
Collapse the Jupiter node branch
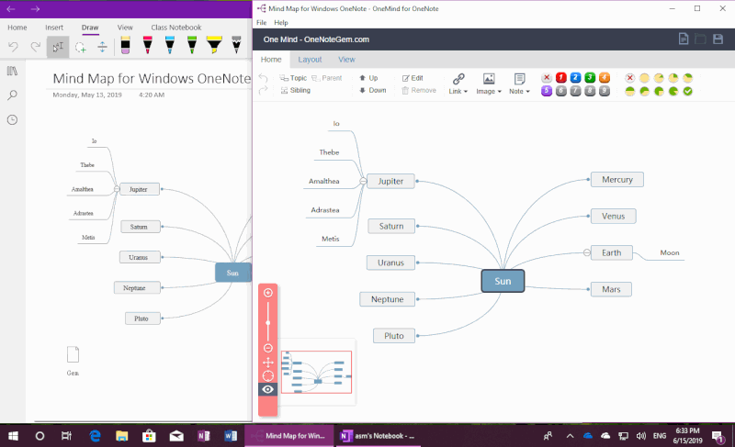(x=362, y=181)
